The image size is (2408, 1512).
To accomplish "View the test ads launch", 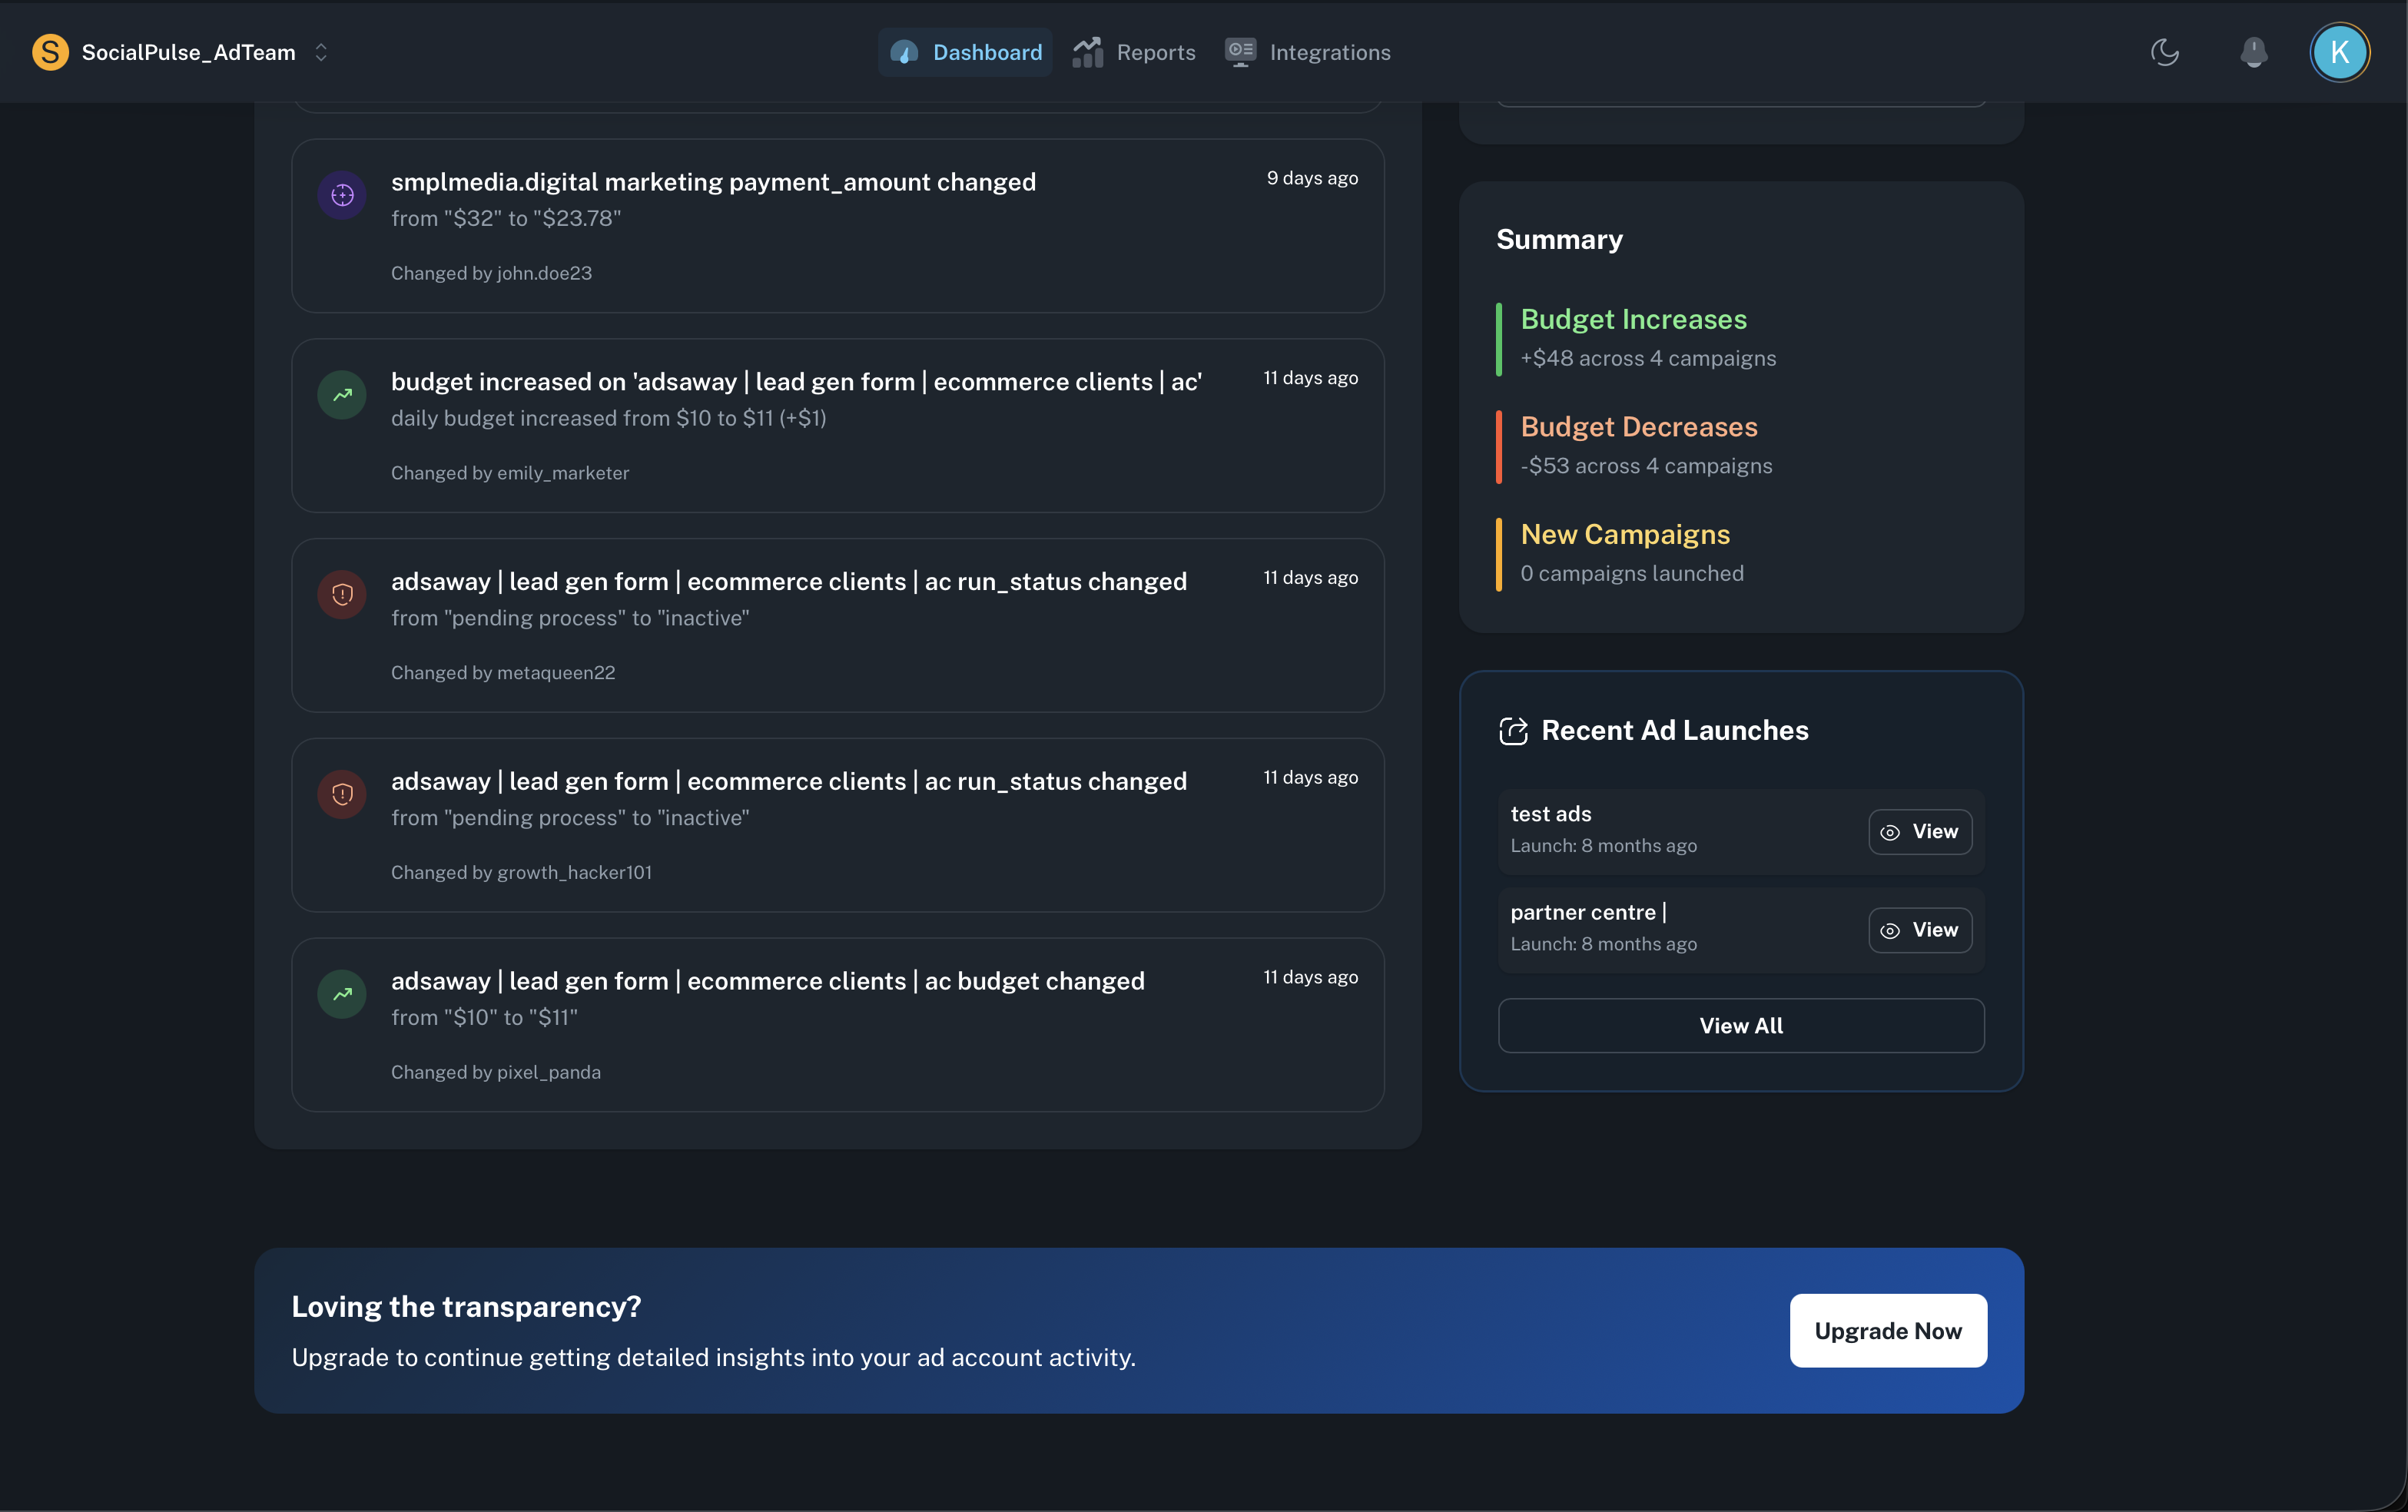I will point(1920,832).
